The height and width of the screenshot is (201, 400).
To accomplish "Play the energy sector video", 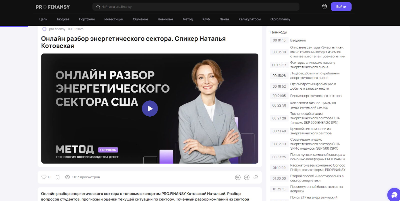I will [150, 109].
